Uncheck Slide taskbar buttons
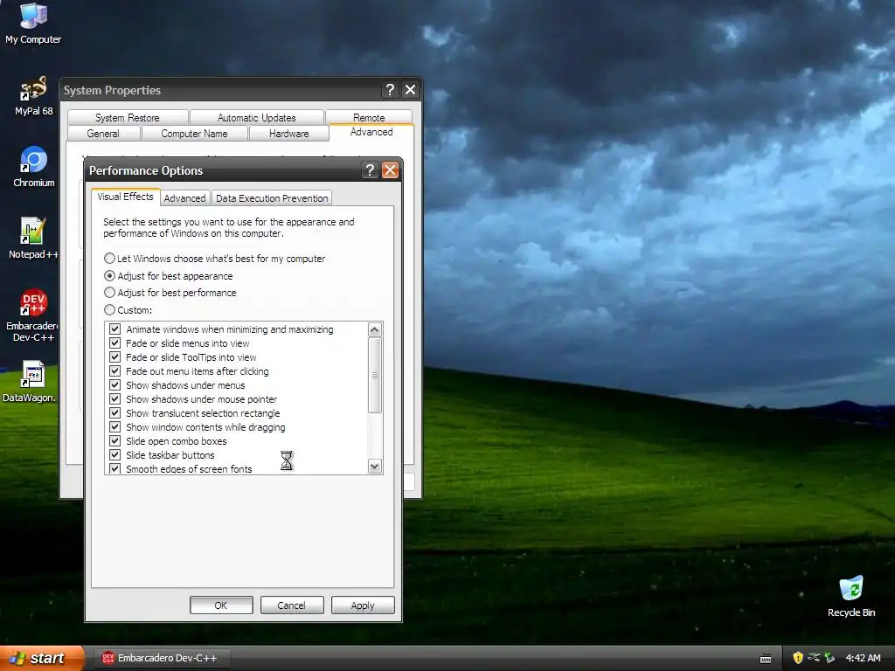Image resolution: width=895 pixels, height=671 pixels. (x=114, y=454)
